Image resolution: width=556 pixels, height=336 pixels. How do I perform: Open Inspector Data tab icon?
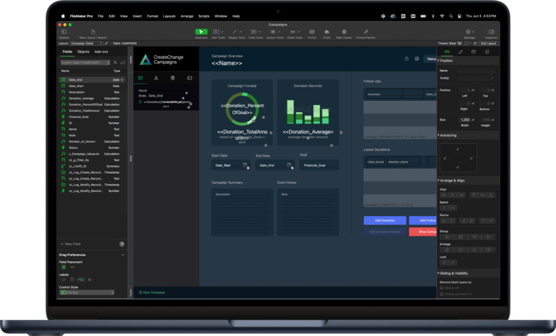tap(487, 51)
